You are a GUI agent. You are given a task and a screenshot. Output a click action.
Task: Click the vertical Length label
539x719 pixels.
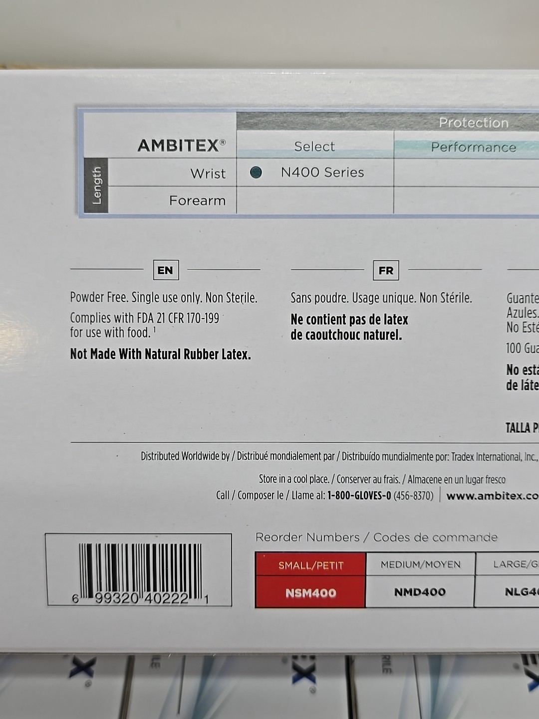pyautogui.click(x=97, y=185)
